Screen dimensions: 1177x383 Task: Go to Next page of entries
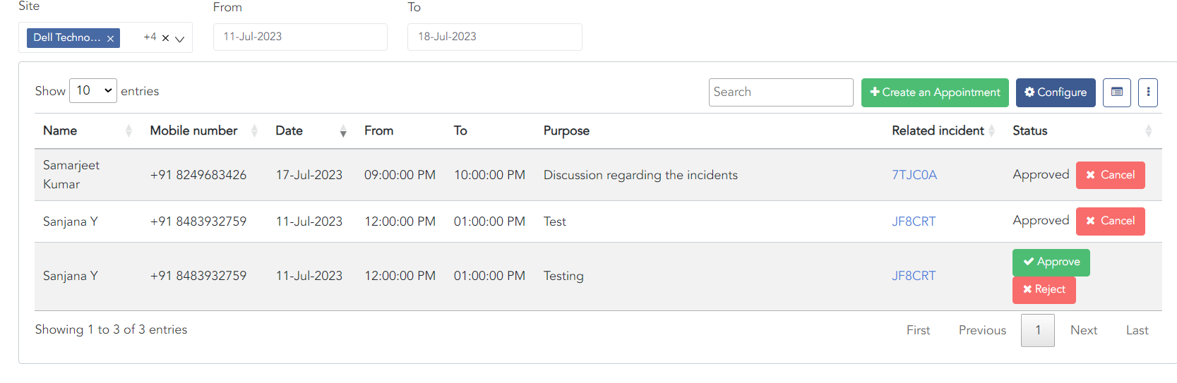click(x=1083, y=330)
